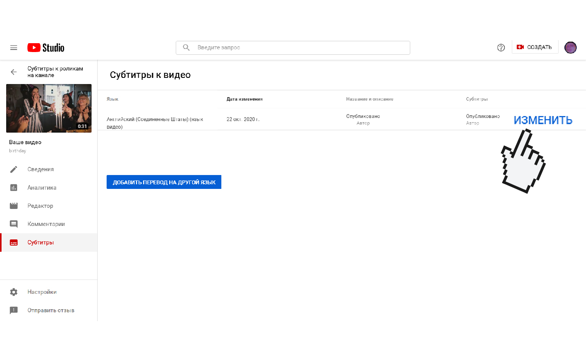Open the hamburger navigation menu

pyautogui.click(x=14, y=48)
